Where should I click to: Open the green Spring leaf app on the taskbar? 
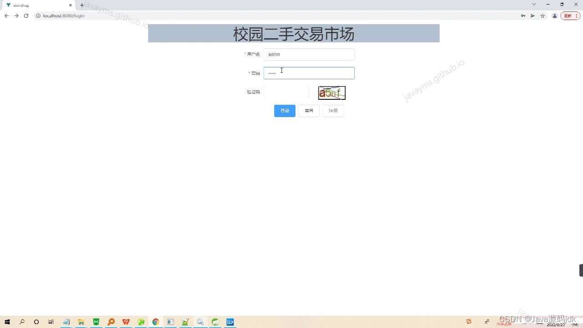[215, 322]
